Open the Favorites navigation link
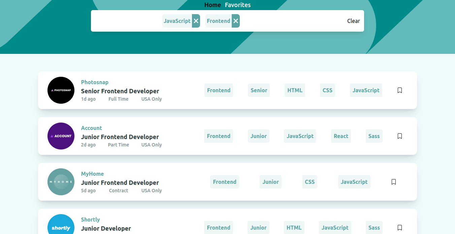The image size is (455, 234). (238, 5)
